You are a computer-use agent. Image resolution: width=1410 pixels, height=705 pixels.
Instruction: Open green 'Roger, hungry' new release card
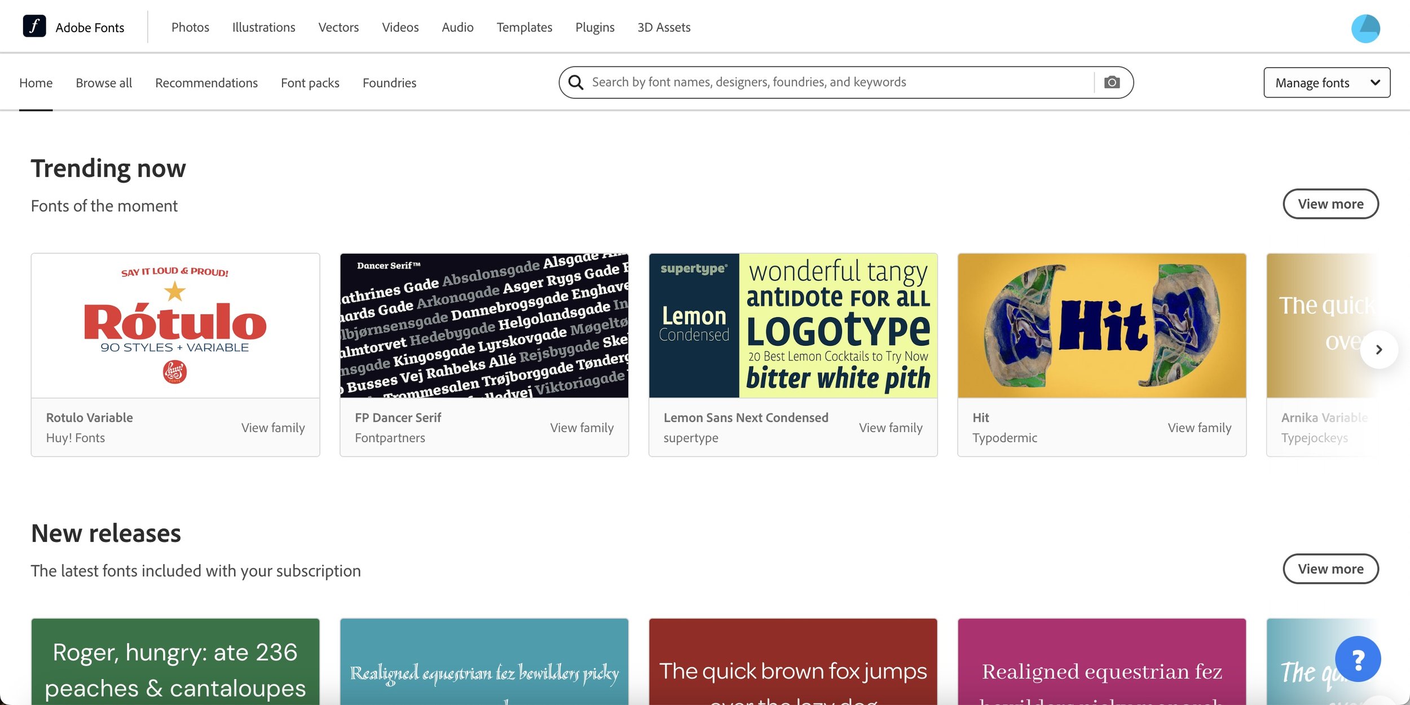click(x=175, y=661)
